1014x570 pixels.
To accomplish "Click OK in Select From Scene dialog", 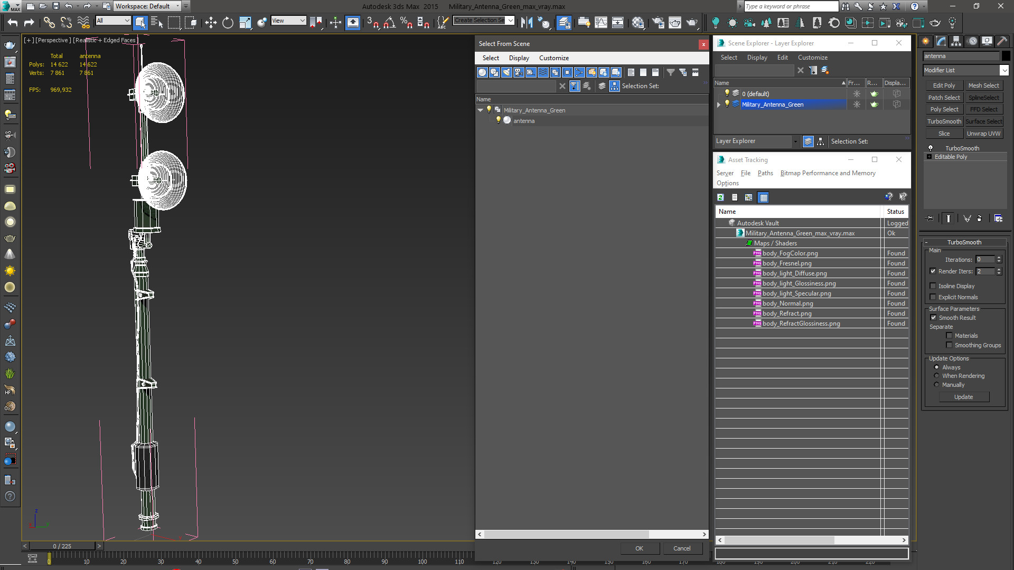I will coord(639,548).
